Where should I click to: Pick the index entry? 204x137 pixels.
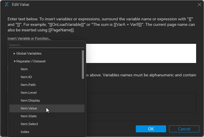click(25, 132)
